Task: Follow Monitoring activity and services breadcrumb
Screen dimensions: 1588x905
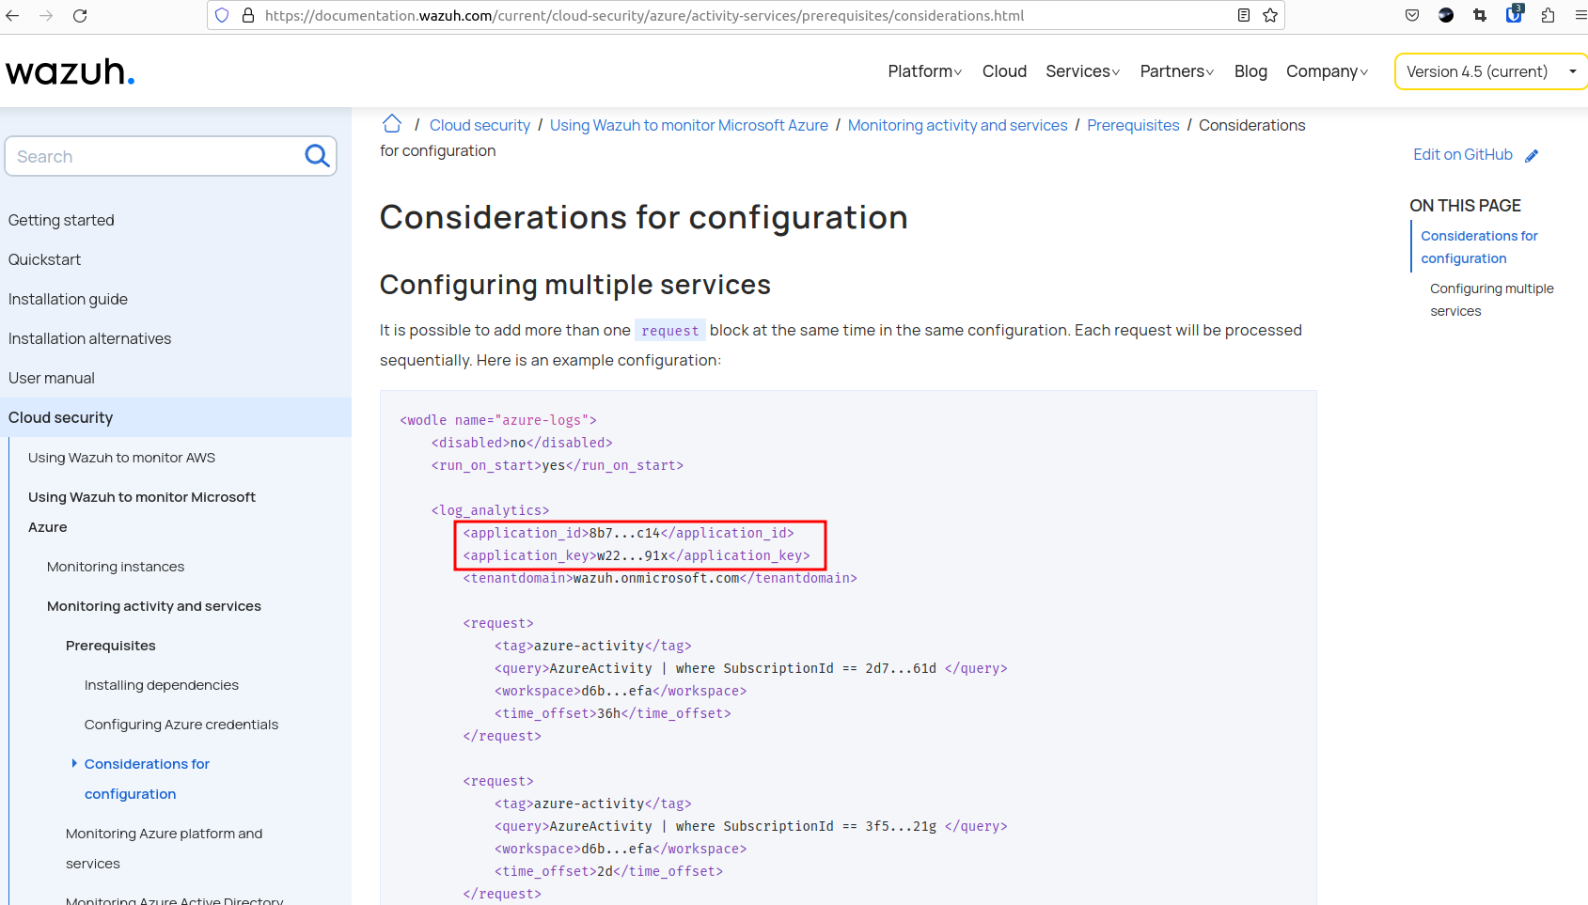Action: (x=957, y=125)
